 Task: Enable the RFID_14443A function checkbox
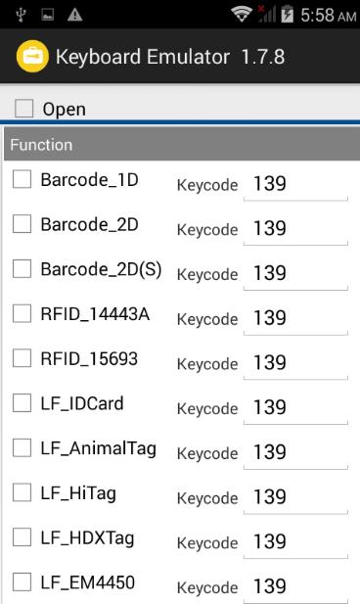tap(22, 313)
